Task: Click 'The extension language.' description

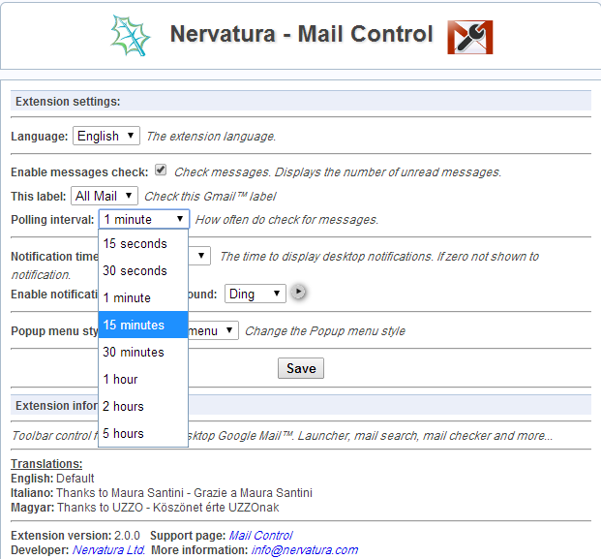Action: pos(211,137)
